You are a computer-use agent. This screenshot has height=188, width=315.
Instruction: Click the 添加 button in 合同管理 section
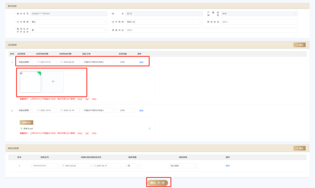(300, 45)
